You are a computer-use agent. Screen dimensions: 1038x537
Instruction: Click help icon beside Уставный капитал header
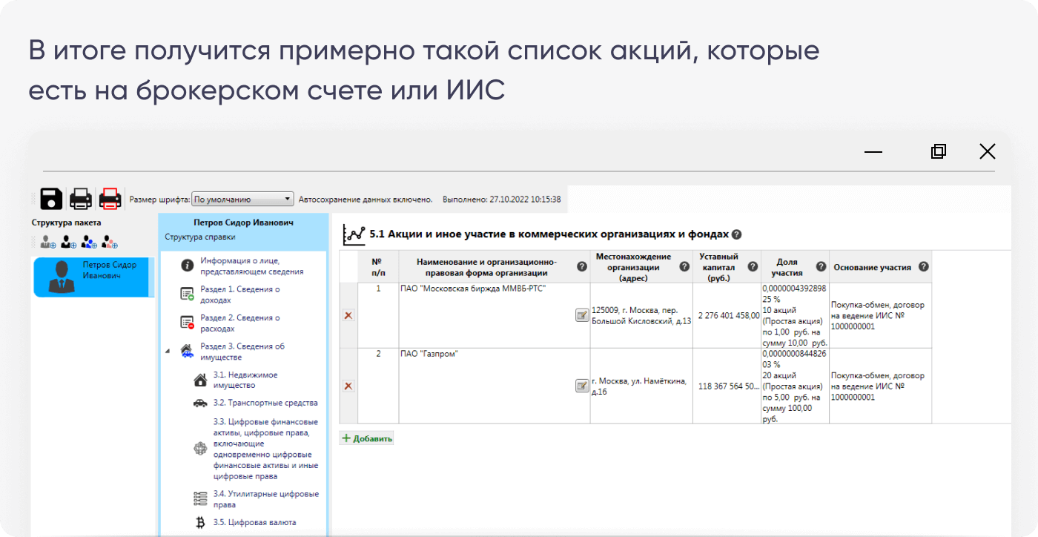(x=753, y=267)
